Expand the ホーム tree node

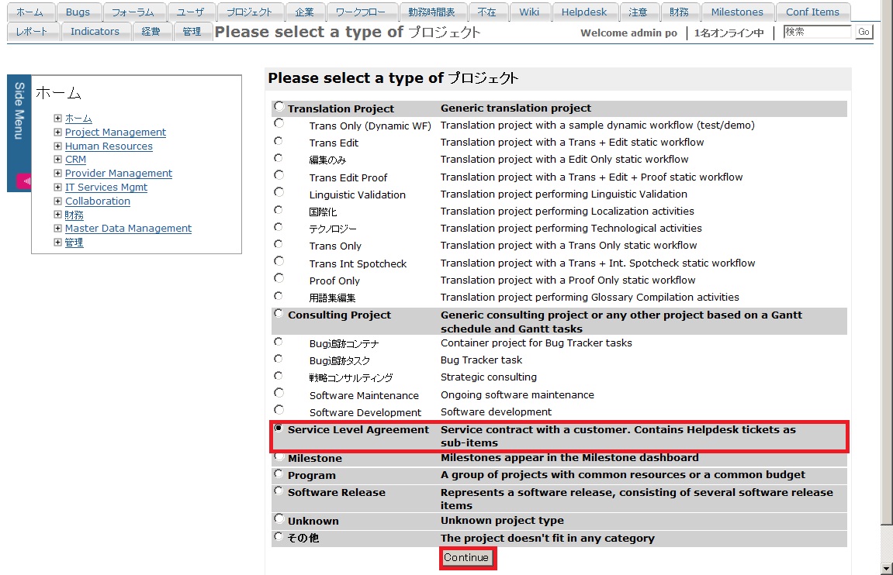click(x=57, y=119)
